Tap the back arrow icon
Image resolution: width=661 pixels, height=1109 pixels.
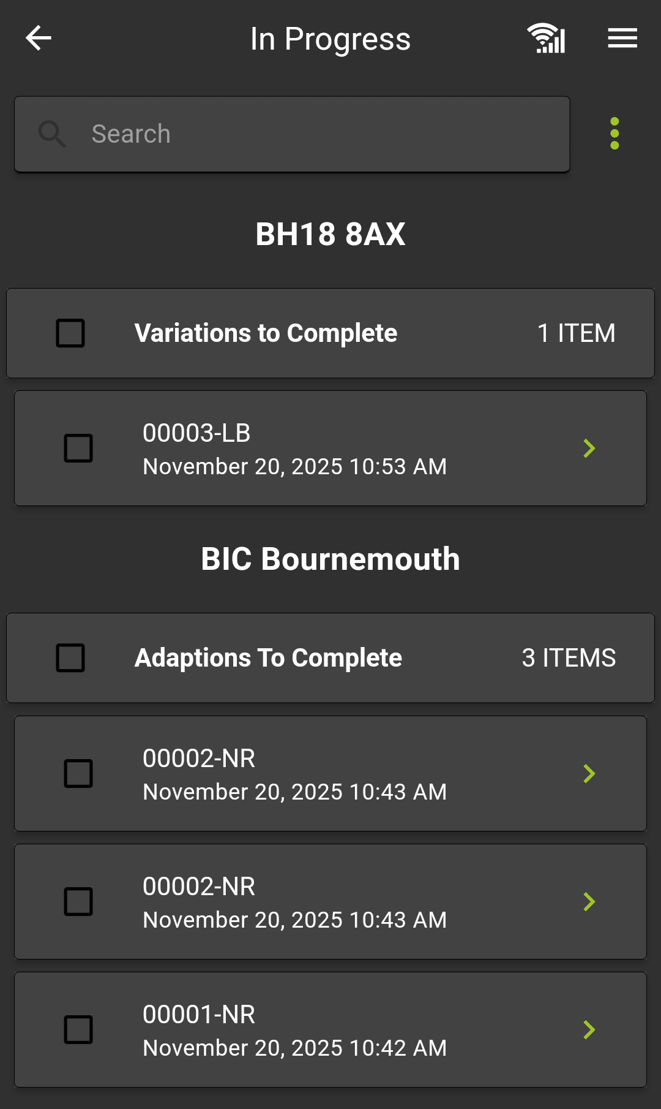[x=38, y=38]
